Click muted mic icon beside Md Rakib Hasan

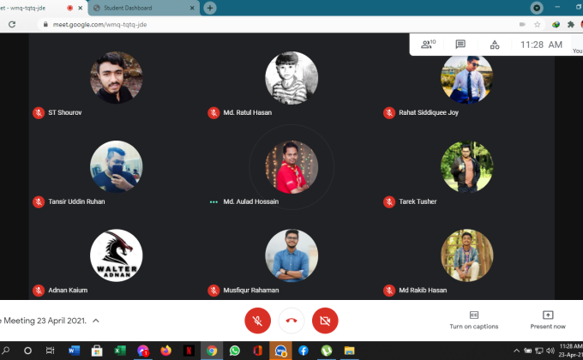coord(389,291)
